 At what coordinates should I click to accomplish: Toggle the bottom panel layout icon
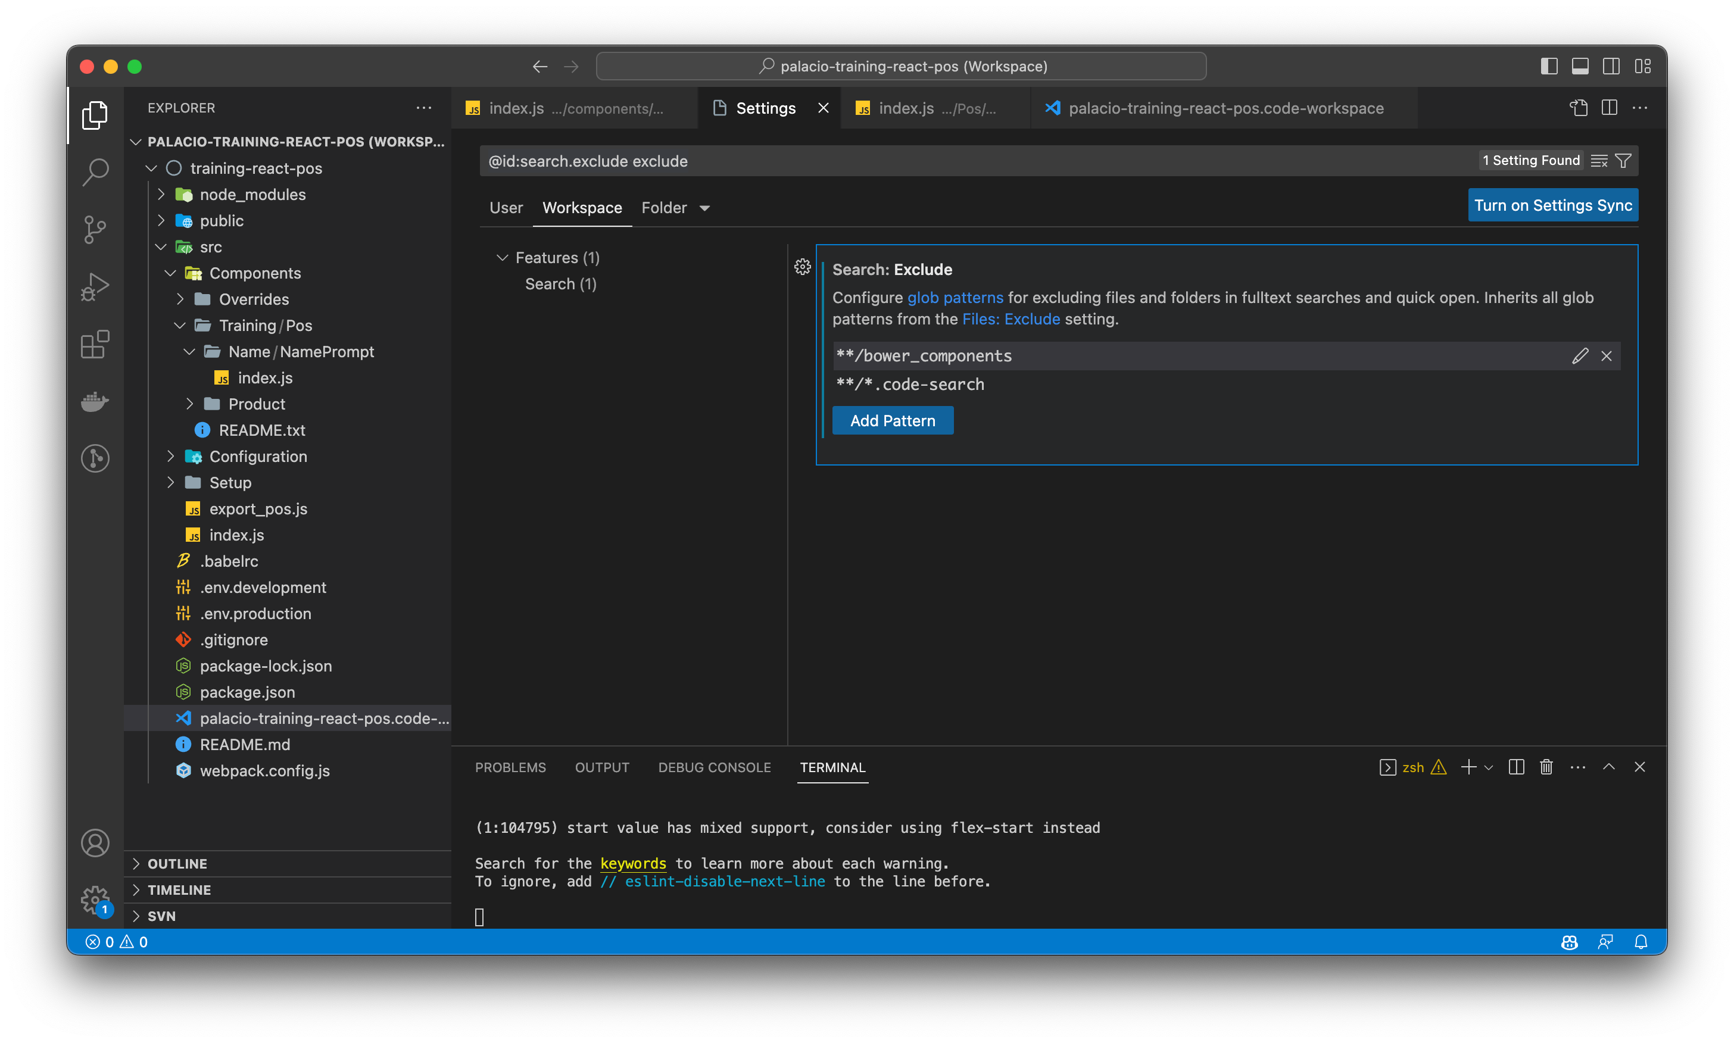[x=1579, y=66]
